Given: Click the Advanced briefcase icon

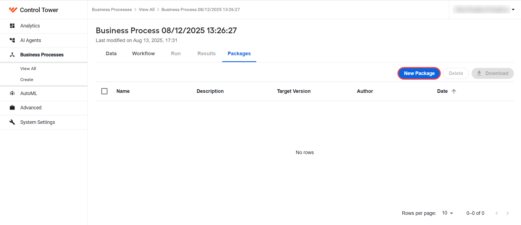Looking at the screenshot, I should [12, 108].
